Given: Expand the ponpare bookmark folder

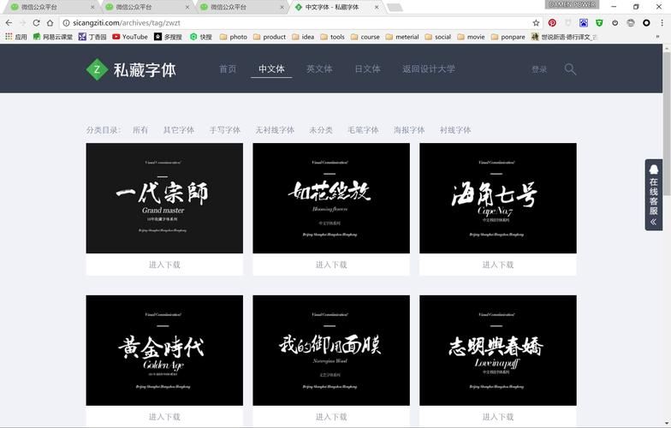Looking at the screenshot, I should point(508,37).
